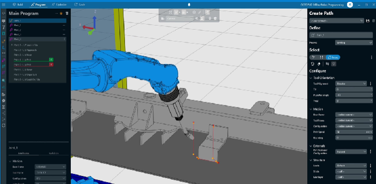This screenshot has height=184, width=376.
Task: Open the hamburger menu in the title bar
Action: (3, 4)
